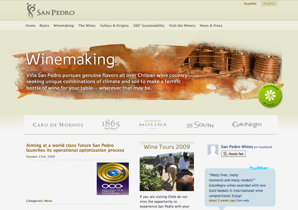Open the Winemaking menu item
This screenshot has width=298, height=210.
(64, 26)
